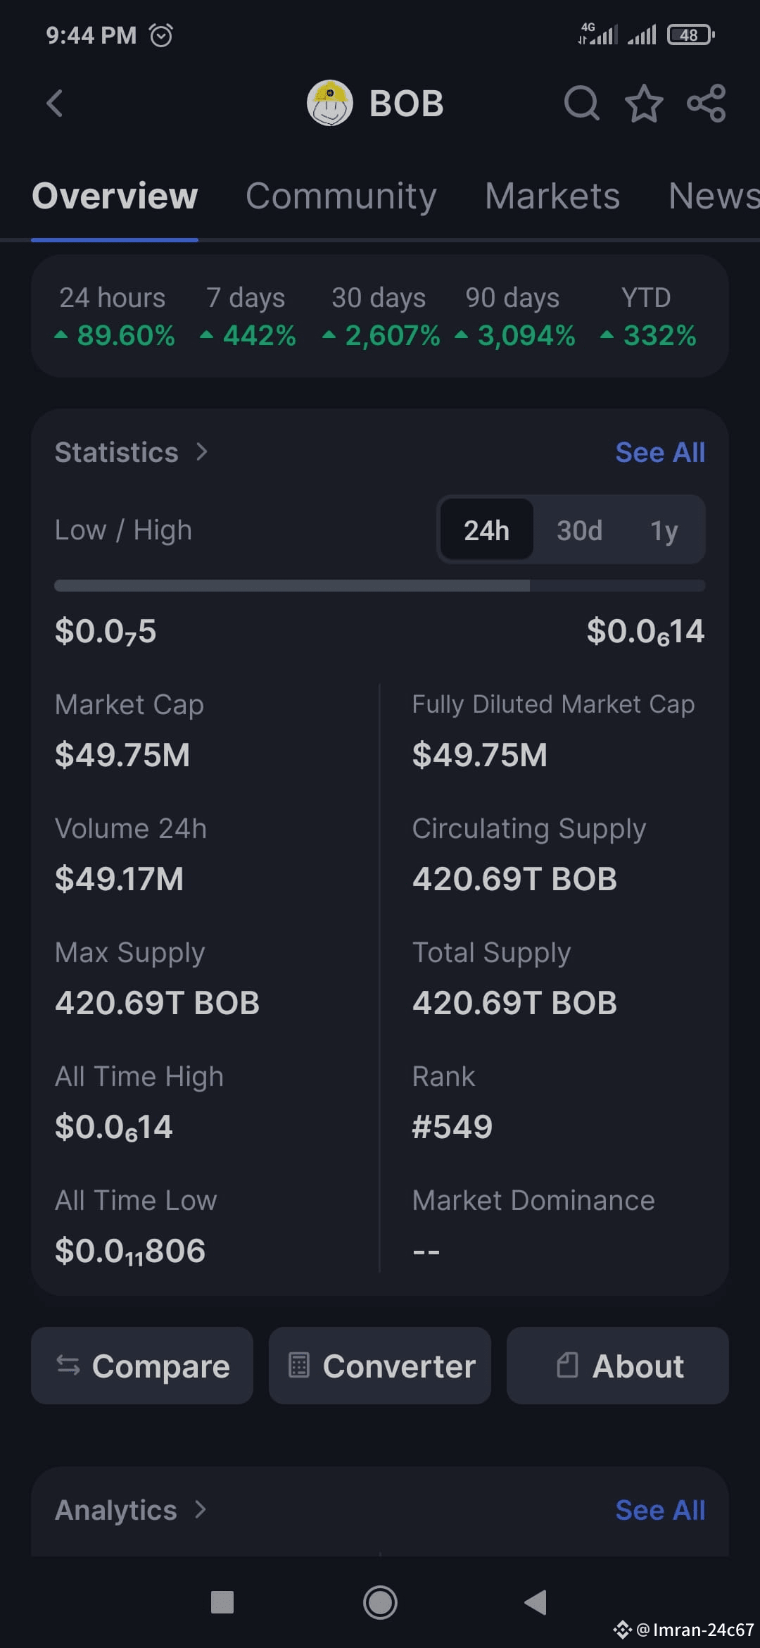Tap Android home circle button

click(x=380, y=1602)
